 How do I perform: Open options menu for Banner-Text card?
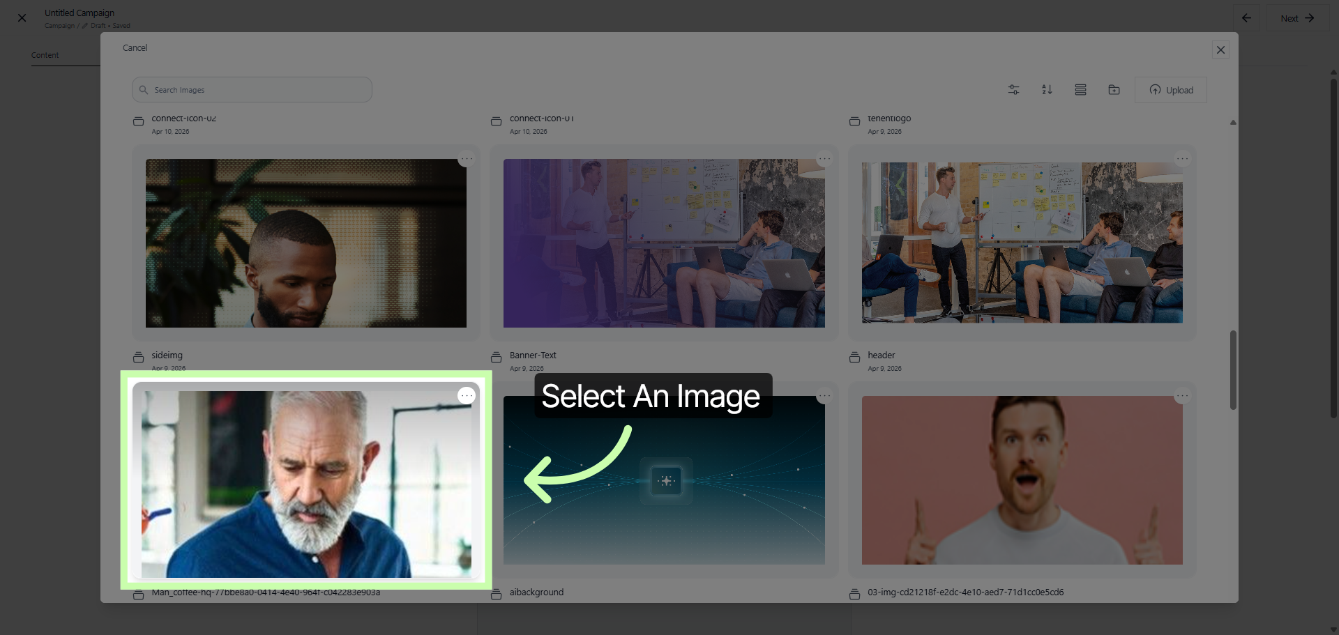tap(824, 159)
